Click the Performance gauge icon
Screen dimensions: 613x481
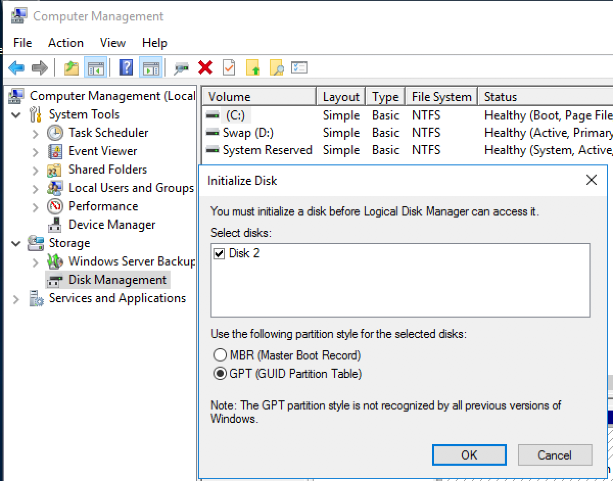[x=55, y=206]
